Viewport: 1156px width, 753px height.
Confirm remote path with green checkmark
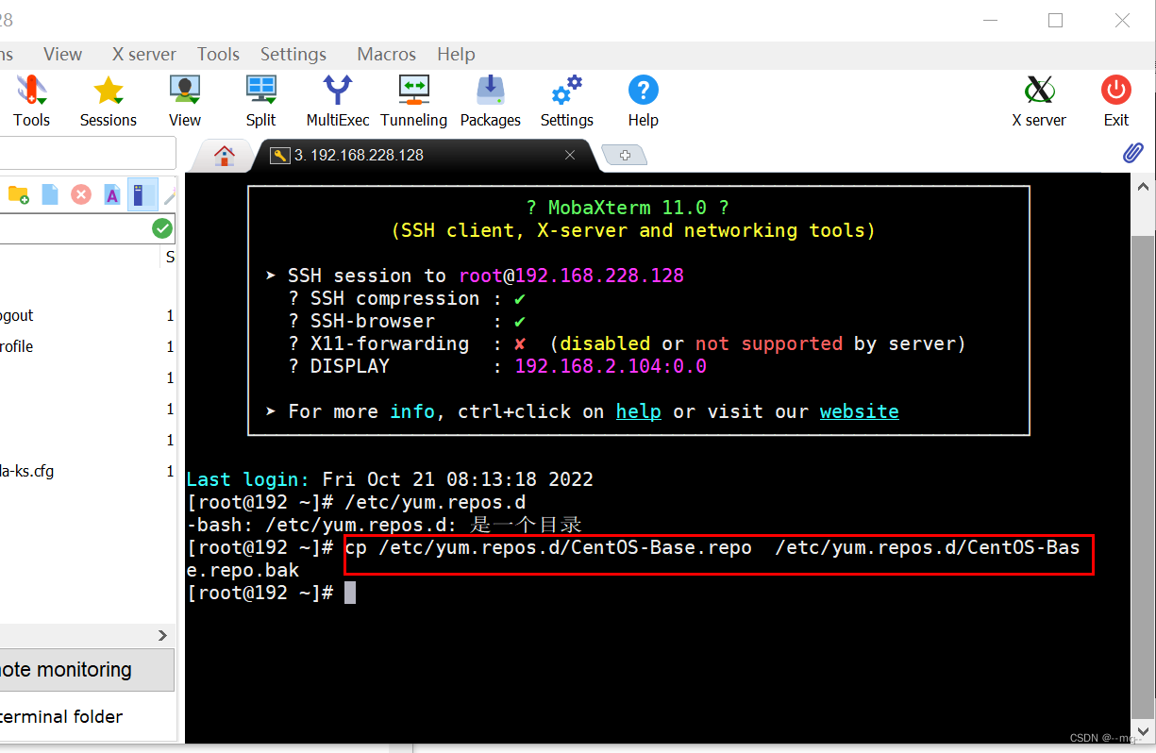pyautogui.click(x=162, y=228)
